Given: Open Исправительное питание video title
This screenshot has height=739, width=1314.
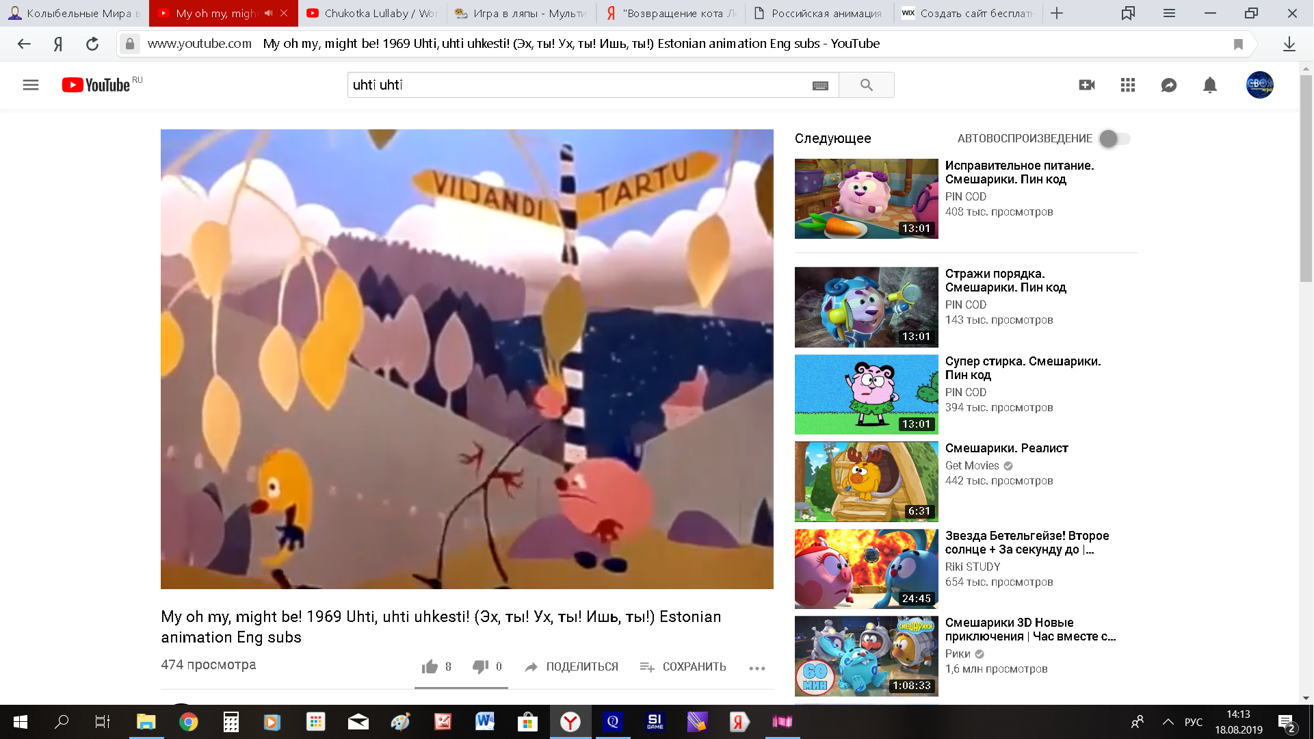Looking at the screenshot, I should [x=1019, y=172].
